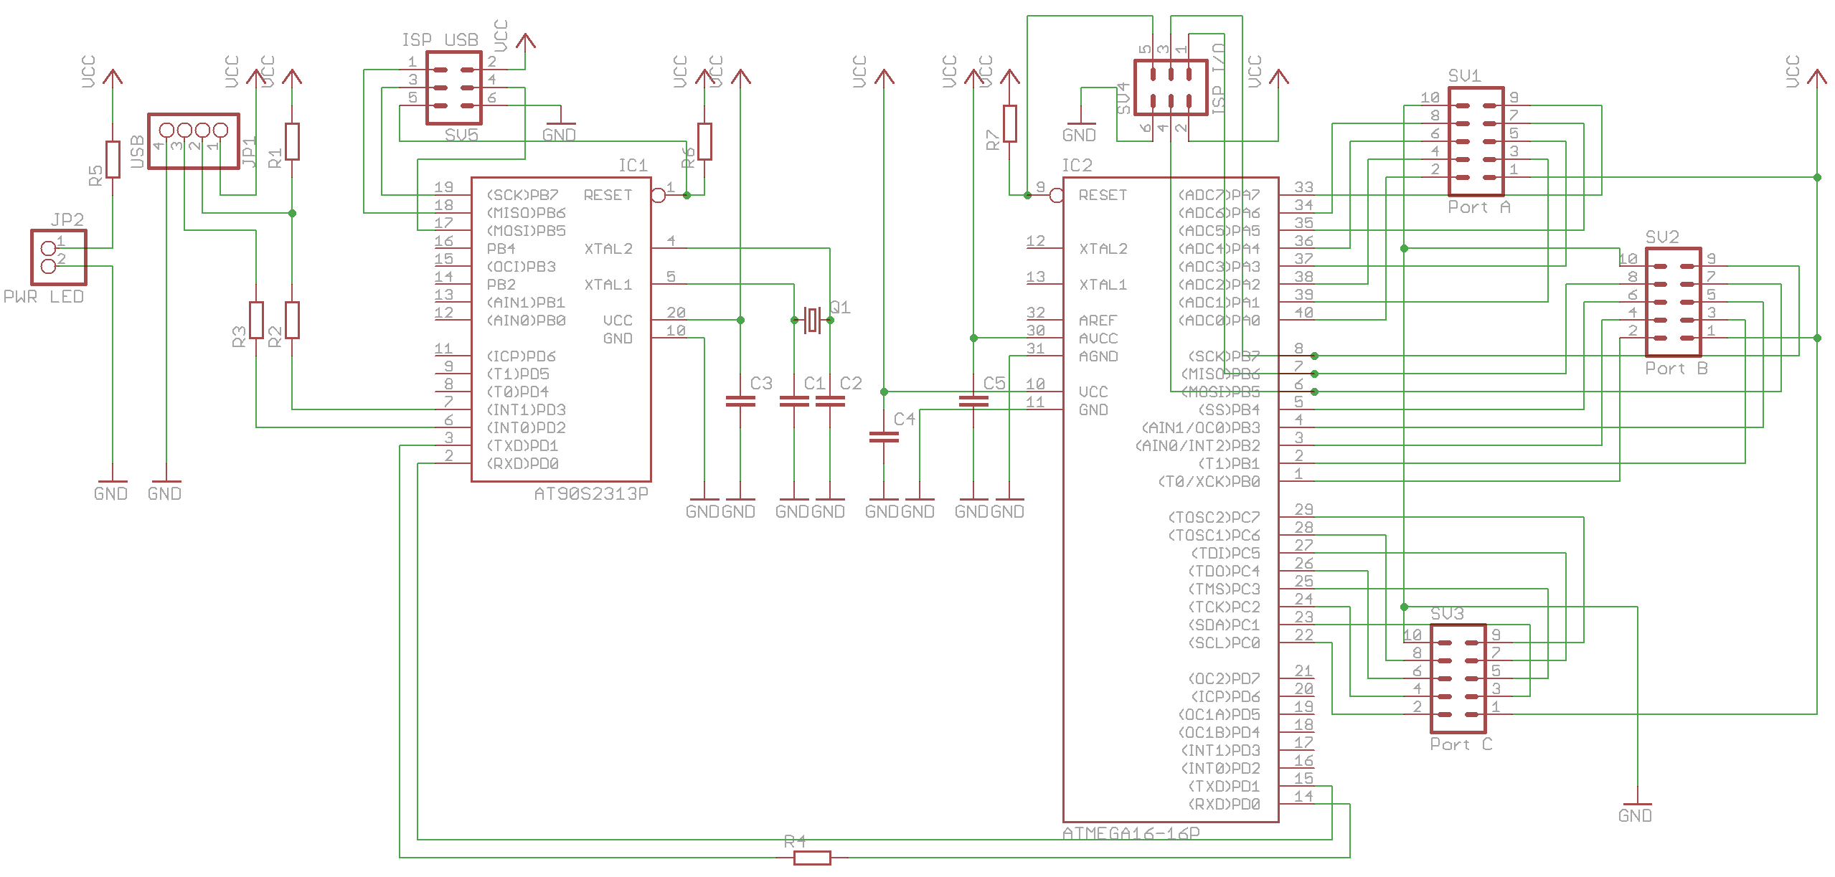Click the AREF pin label
1835x877 pixels.
(x=1098, y=321)
